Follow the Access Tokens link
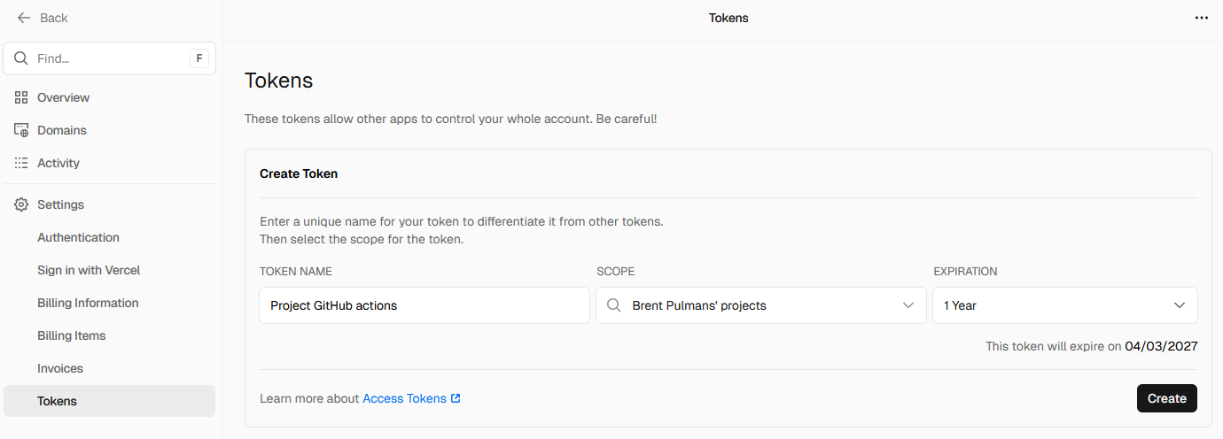 [404, 398]
